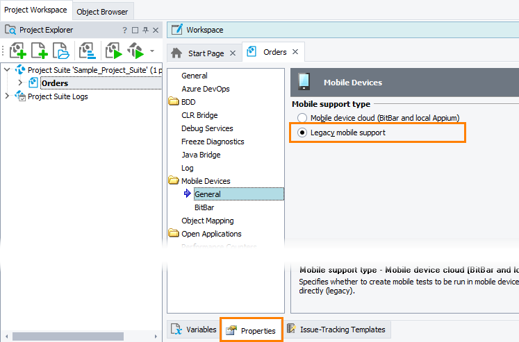Select Object Mapping property category
Screen dimensions: 519x342
[208, 221]
